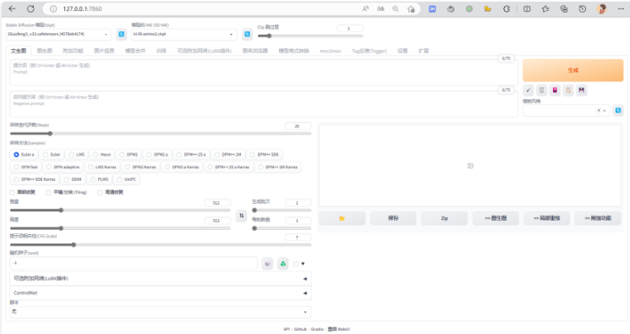Choose the DPM++ 2M Karras sampler

coord(278,167)
